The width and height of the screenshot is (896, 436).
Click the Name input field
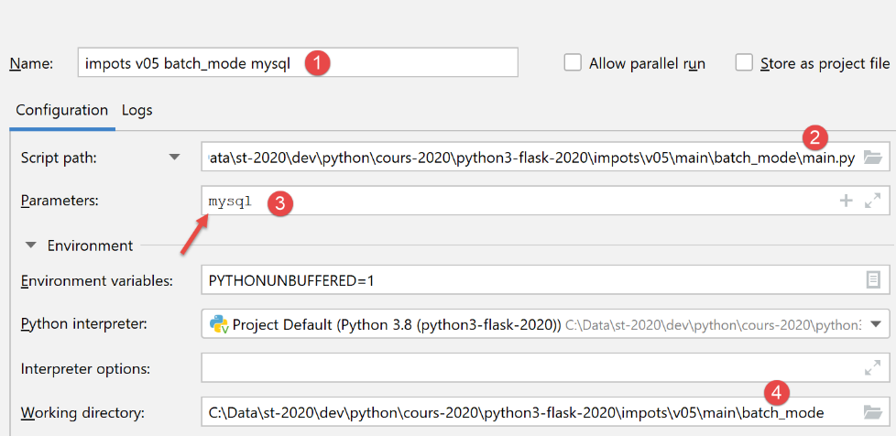(x=298, y=63)
